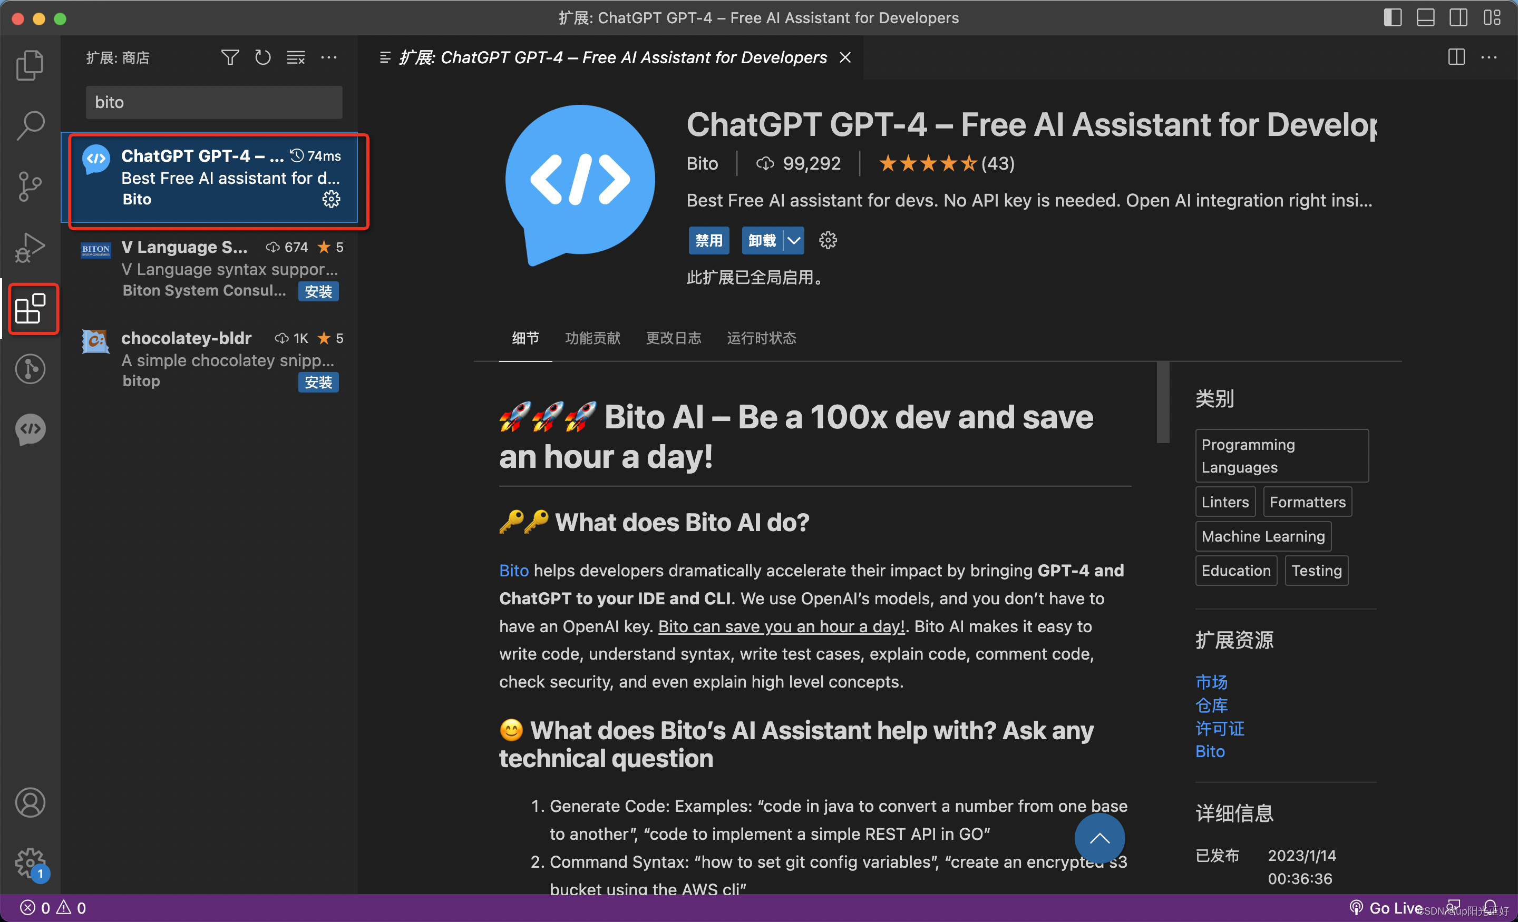This screenshot has width=1518, height=922.
Task: Expand the 卸载 dropdown arrow
Action: click(793, 240)
